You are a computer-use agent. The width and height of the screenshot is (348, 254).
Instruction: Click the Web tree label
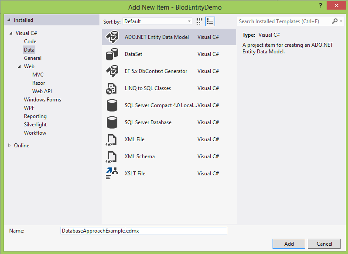point(29,66)
